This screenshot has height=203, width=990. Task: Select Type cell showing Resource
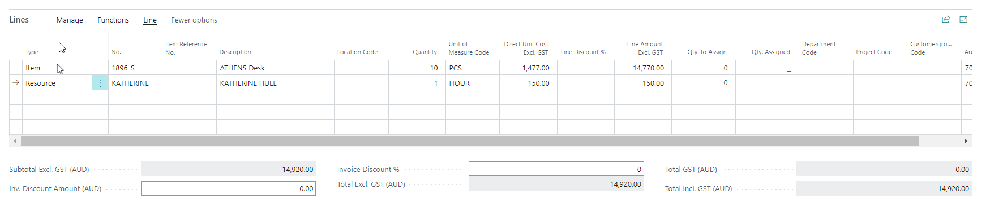tap(57, 83)
